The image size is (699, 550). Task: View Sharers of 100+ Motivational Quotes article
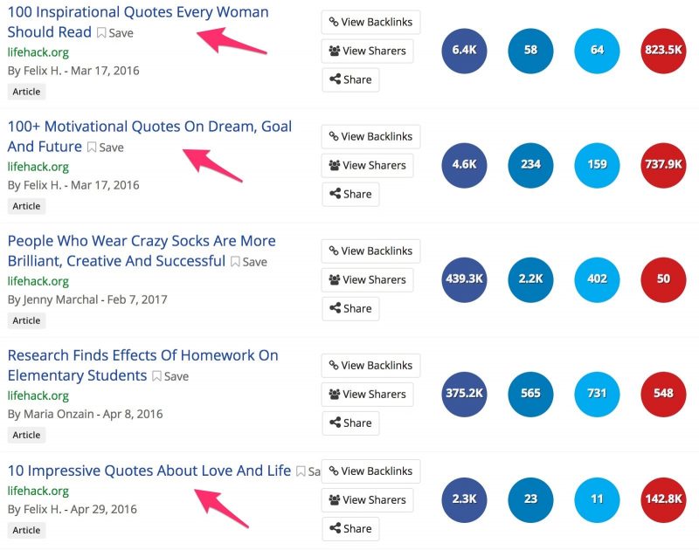point(367,165)
